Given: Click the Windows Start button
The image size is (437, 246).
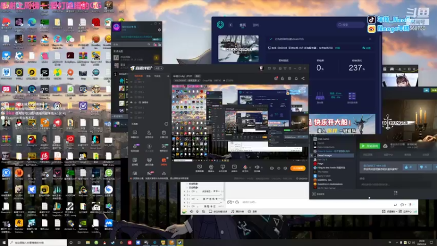Looking at the screenshot, I should click(x=4, y=243).
